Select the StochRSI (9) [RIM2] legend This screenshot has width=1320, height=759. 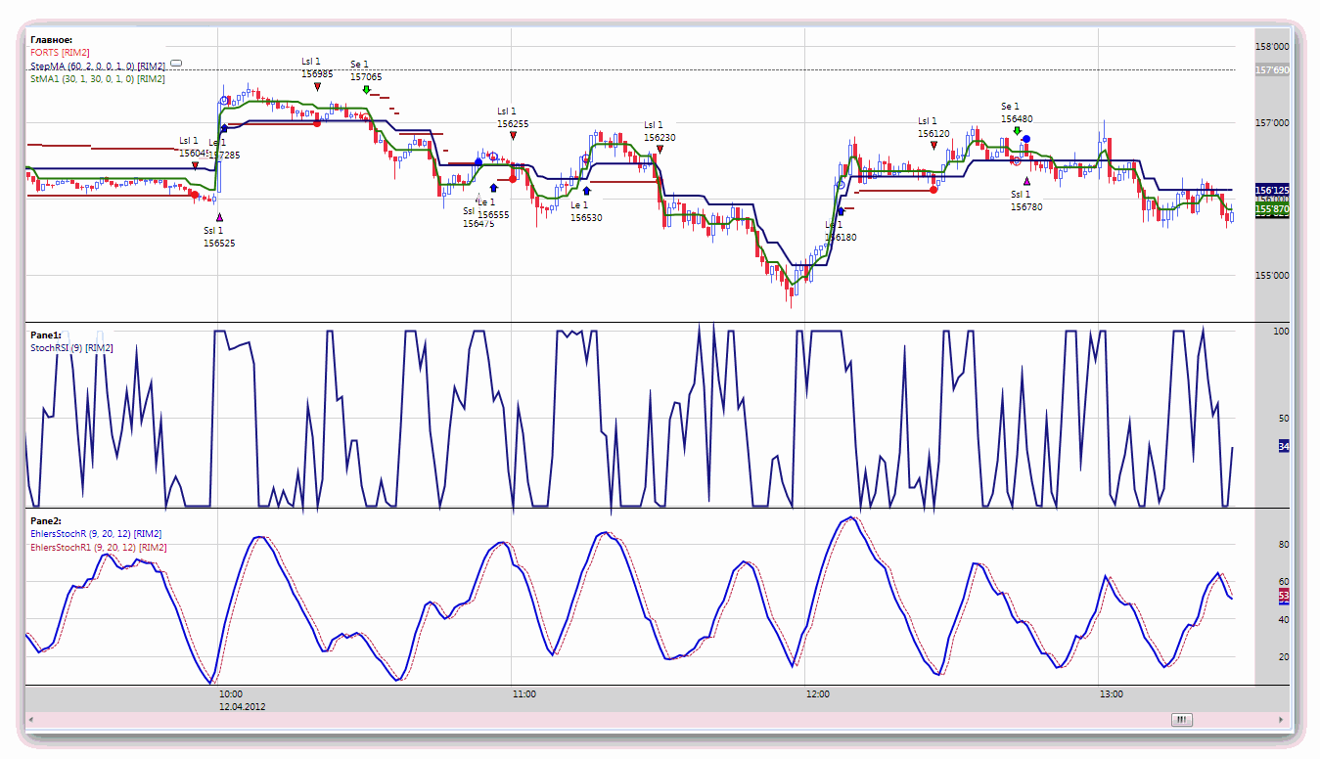pyautogui.click(x=71, y=348)
